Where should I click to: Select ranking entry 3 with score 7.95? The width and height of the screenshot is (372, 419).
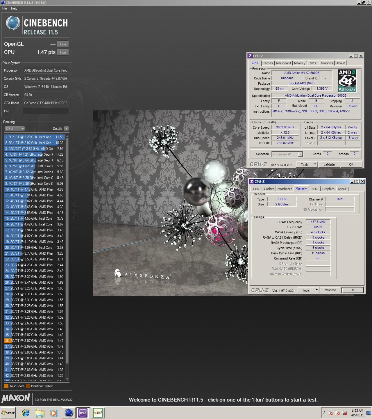34,149
